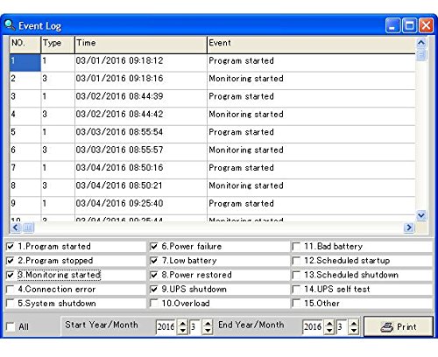Click vertical scrollbar down arrow
The image size is (438, 357).
click(x=421, y=215)
